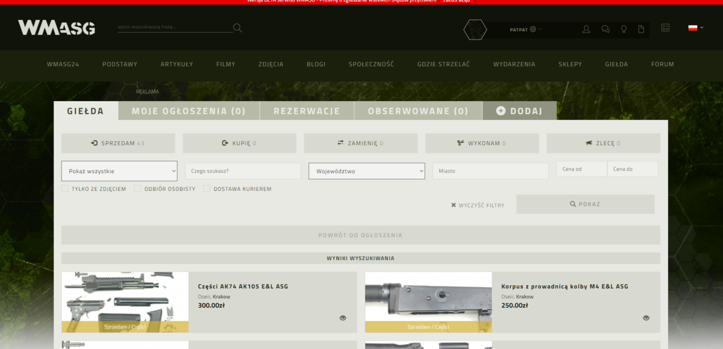Enable the 'Tylko ze zdjęciem' checkbox
723x349 pixels.
65,189
